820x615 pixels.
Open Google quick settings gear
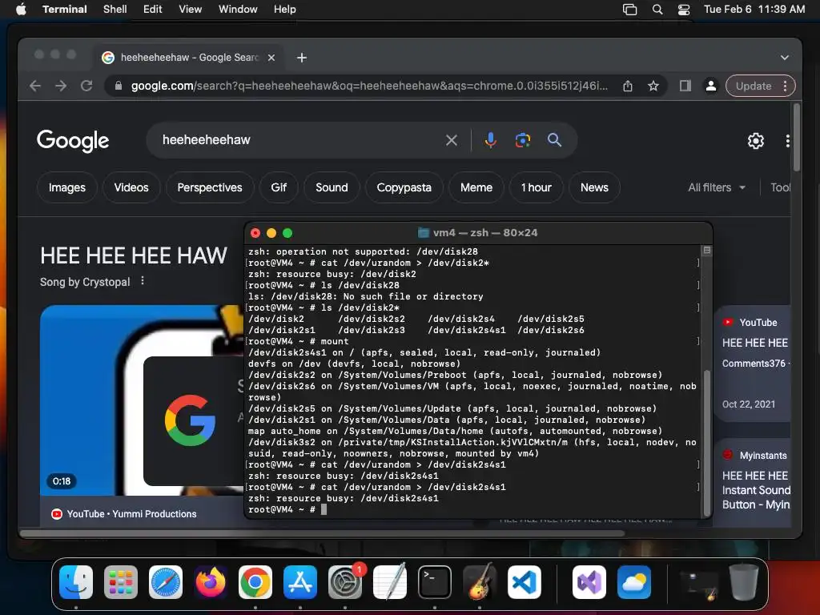[x=756, y=141]
